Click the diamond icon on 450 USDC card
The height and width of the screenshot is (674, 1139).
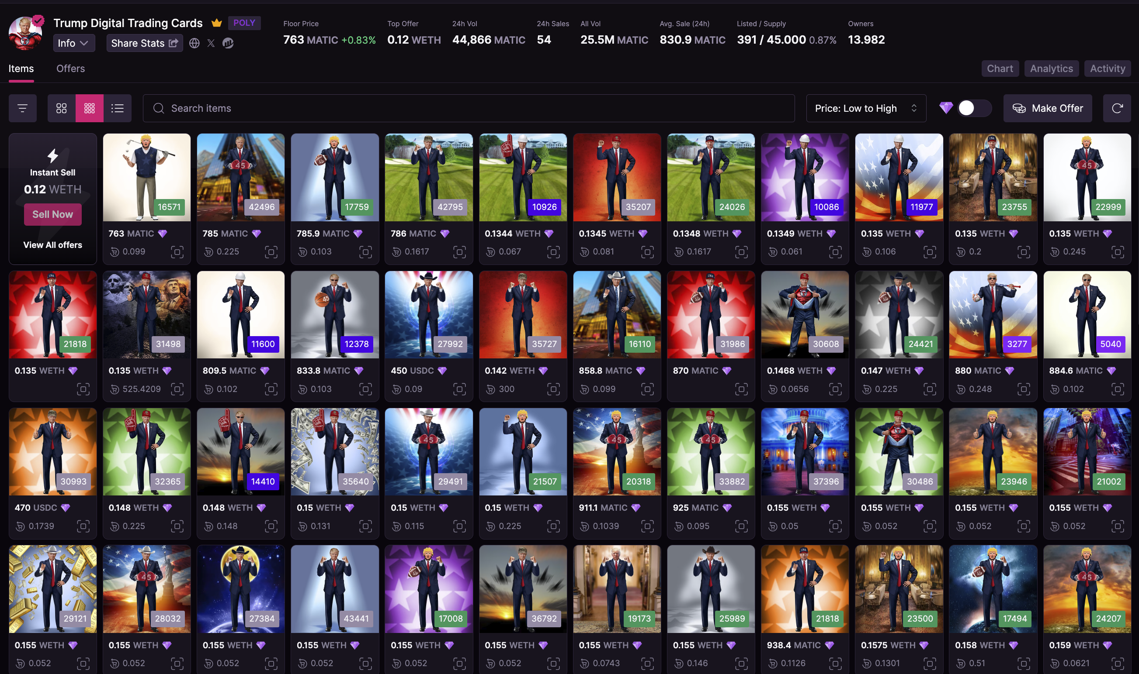point(442,371)
